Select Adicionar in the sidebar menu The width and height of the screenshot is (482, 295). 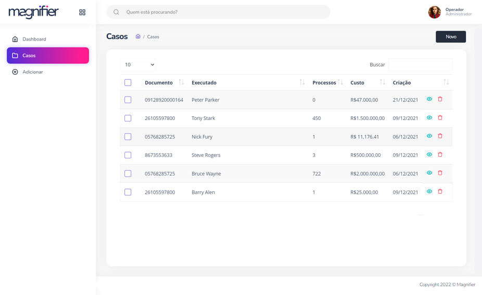[32, 72]
